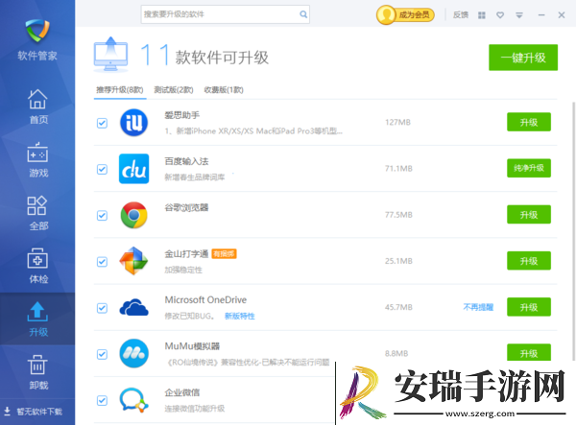Click the download icon beside 暂无软件下载
This screenshot has height=425, width=576.
[7, 411]
